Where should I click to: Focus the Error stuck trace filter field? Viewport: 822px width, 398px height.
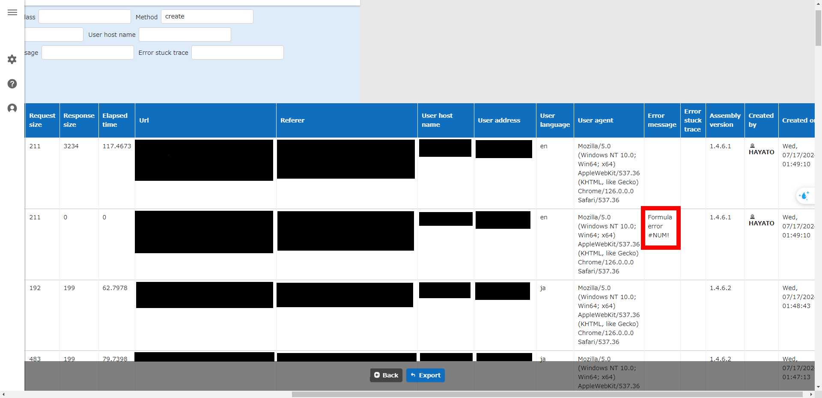point(238,53)
